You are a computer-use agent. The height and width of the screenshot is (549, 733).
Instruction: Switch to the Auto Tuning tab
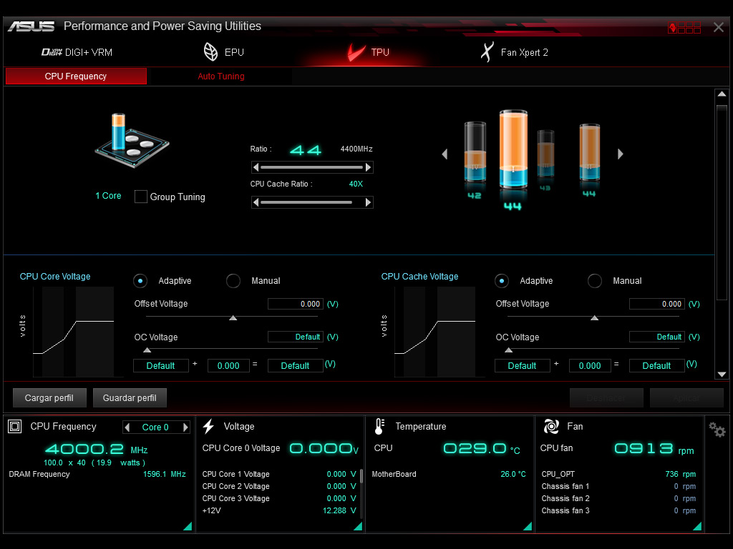(220, 76)
